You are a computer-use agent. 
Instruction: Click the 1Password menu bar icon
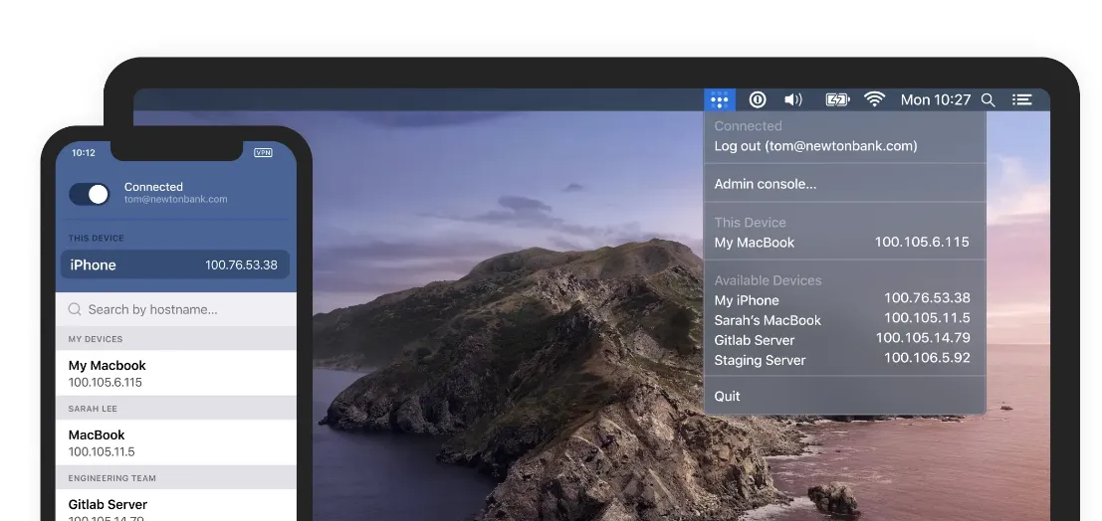click(757, 99)
